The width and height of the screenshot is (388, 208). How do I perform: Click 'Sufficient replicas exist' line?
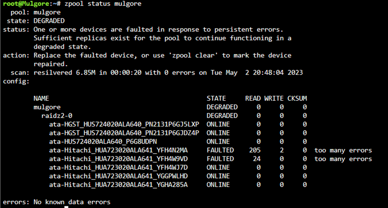162,38
